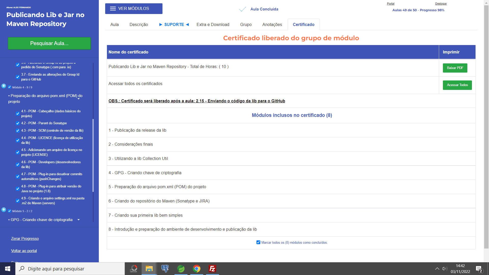Open the Anotações tab
489x275 pixels.
click(272, 24)
